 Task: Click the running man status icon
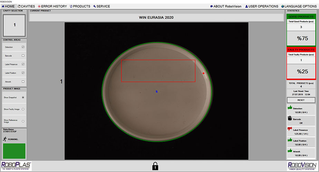pos(4,139)
